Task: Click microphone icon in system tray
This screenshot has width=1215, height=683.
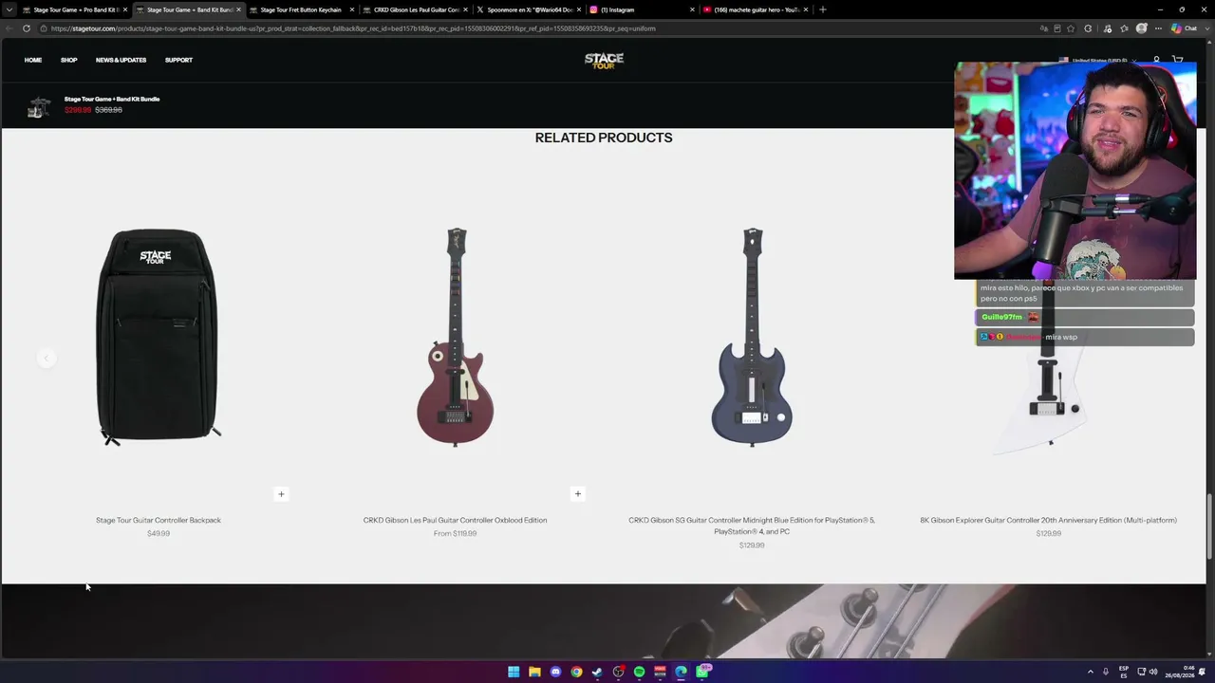Action: (1105, 672)
